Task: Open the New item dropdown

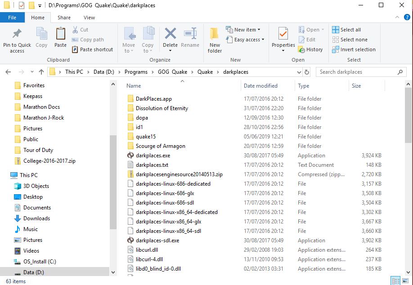Action: point(243,30)
